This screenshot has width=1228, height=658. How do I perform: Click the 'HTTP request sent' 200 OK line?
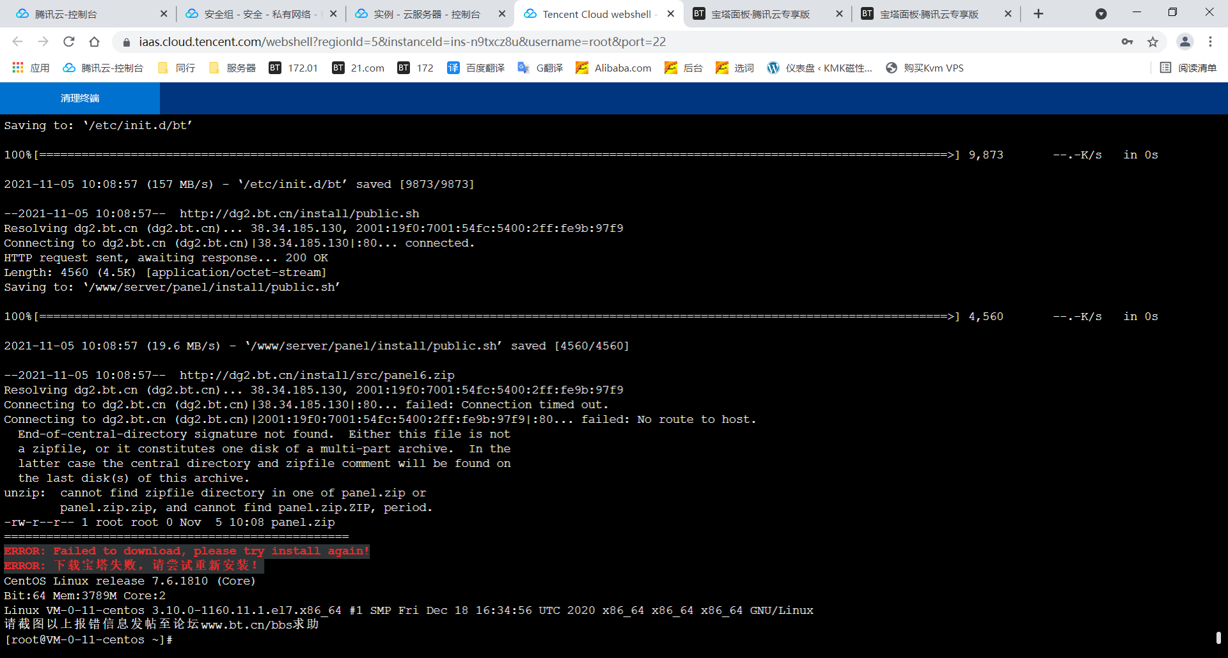(166, 257)
